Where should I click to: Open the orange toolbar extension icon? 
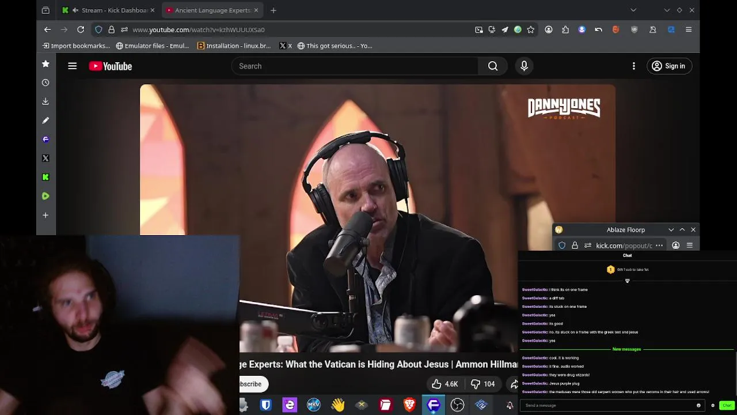616,29
